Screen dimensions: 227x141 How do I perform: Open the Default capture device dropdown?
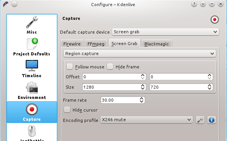pos(166,32)
